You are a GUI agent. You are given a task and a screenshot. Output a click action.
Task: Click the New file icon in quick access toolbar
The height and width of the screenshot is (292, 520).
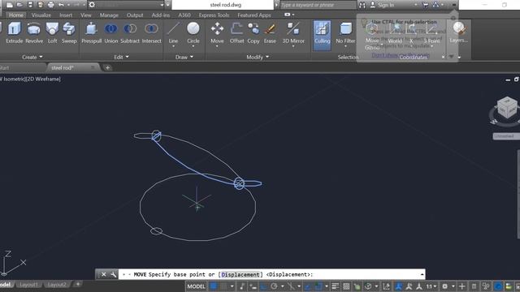pyautogui.click(x=10, y=5)
